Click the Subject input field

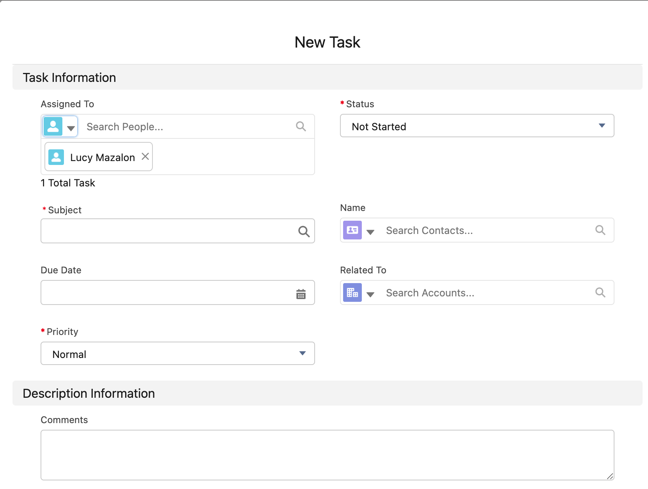coord(178,231)
